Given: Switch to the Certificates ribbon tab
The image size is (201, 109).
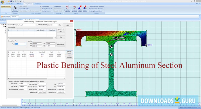Looking at the screenshot, I should click(x=38, y=4).
